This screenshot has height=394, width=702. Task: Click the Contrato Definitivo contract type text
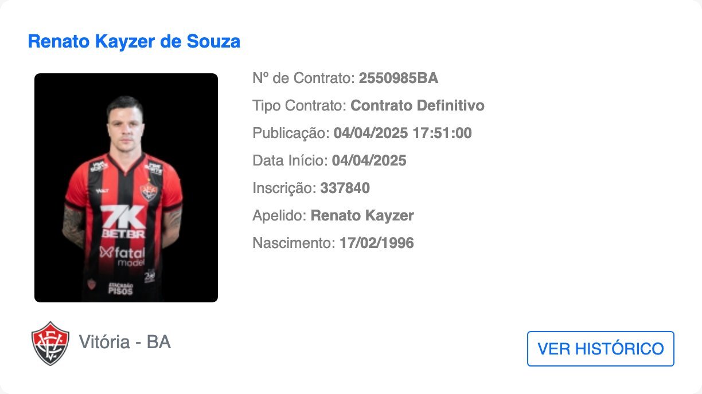tap(418, 106)
